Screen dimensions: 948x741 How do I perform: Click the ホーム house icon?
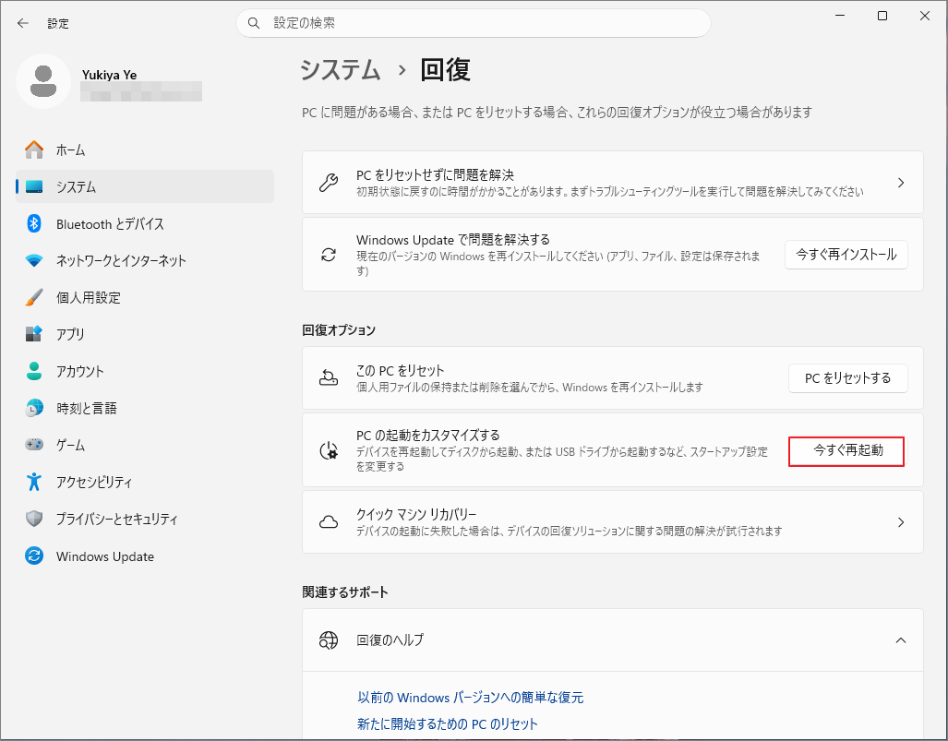click(34, 149)
